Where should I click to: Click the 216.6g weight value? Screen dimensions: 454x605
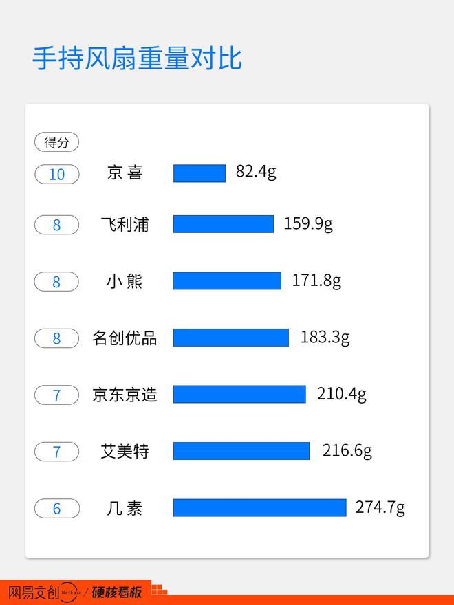click(347, 451)
